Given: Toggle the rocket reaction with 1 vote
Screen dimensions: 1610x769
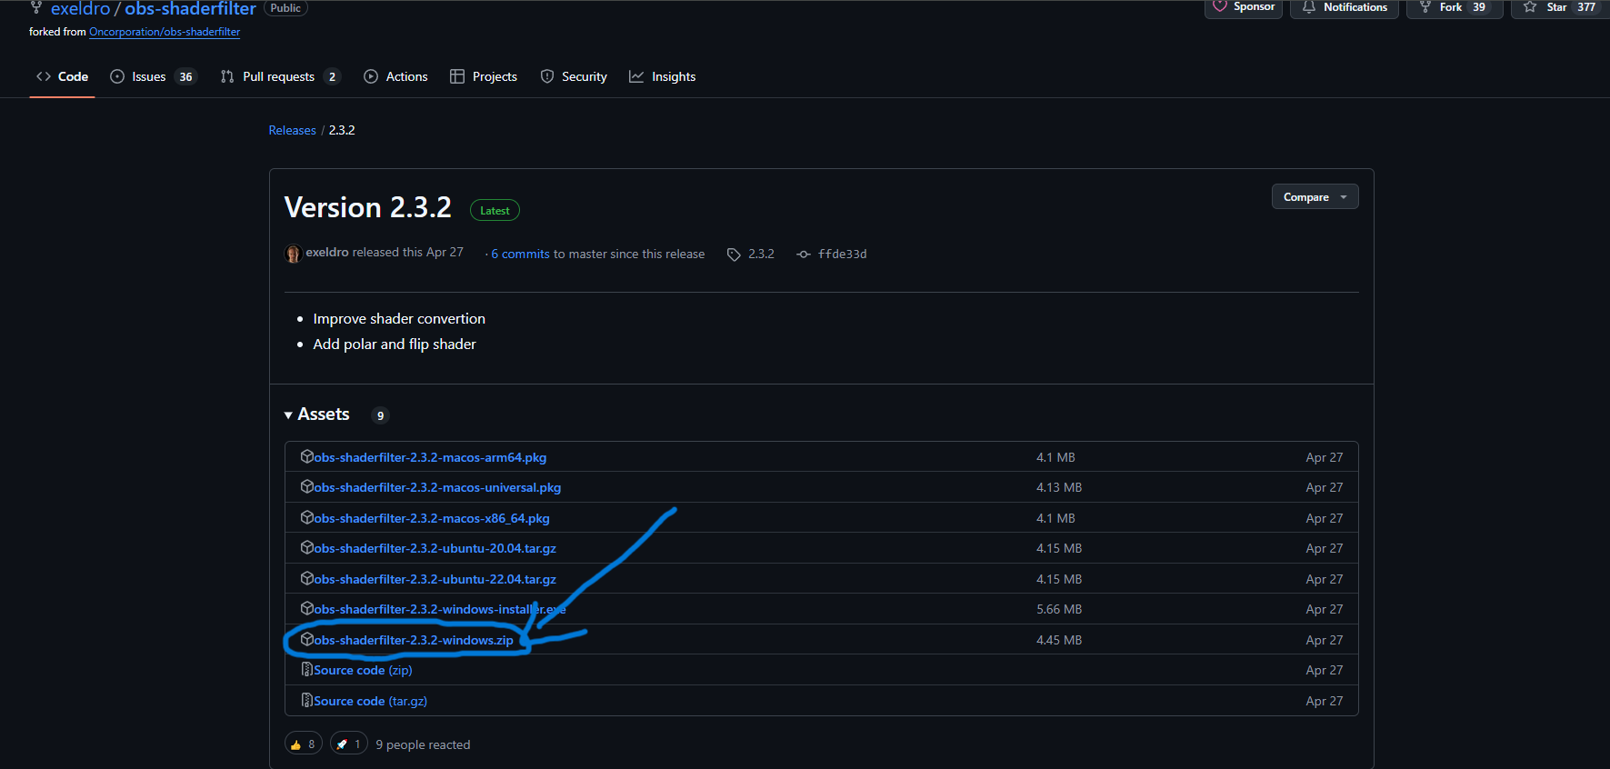Looking at the screenshot, I should pyautogui.click(x=349, y=744).
